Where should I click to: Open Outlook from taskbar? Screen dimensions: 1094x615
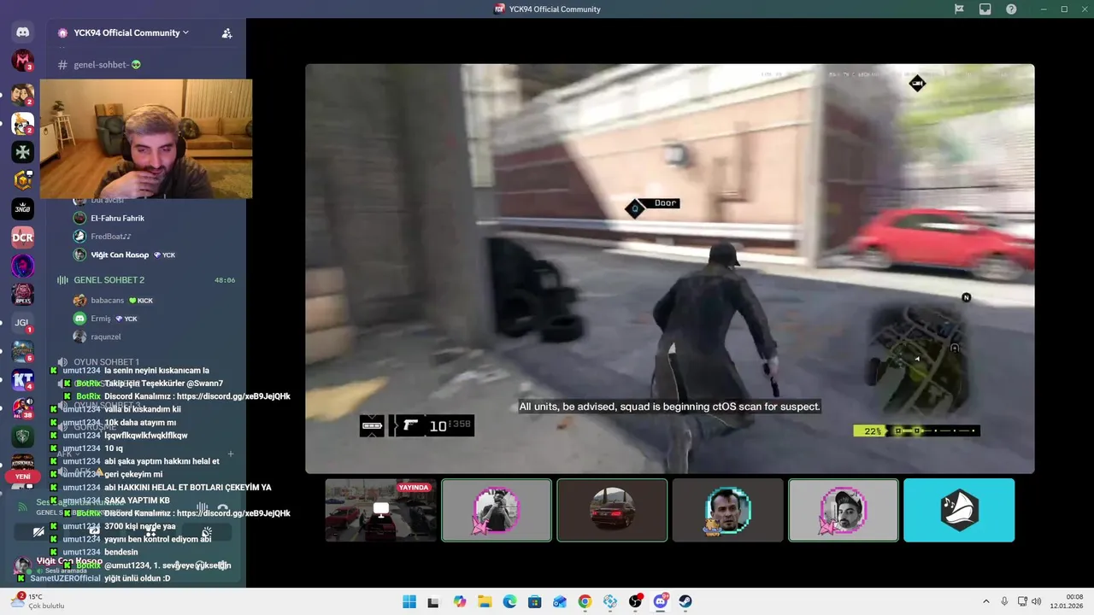pyautogui.click(x=560, y=601)
